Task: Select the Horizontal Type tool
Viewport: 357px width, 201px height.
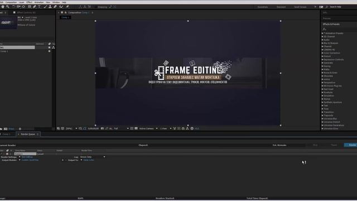Action: (x=40, y=7)
